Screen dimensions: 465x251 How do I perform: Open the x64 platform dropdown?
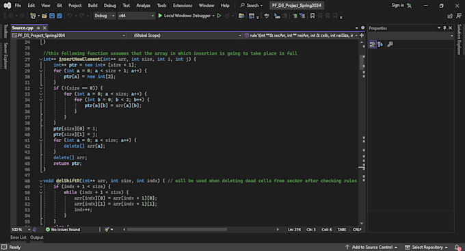(x=136, y=16)
